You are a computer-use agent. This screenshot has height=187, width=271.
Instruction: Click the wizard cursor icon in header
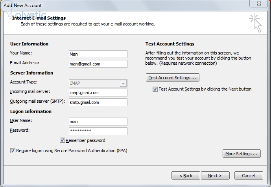255,23
